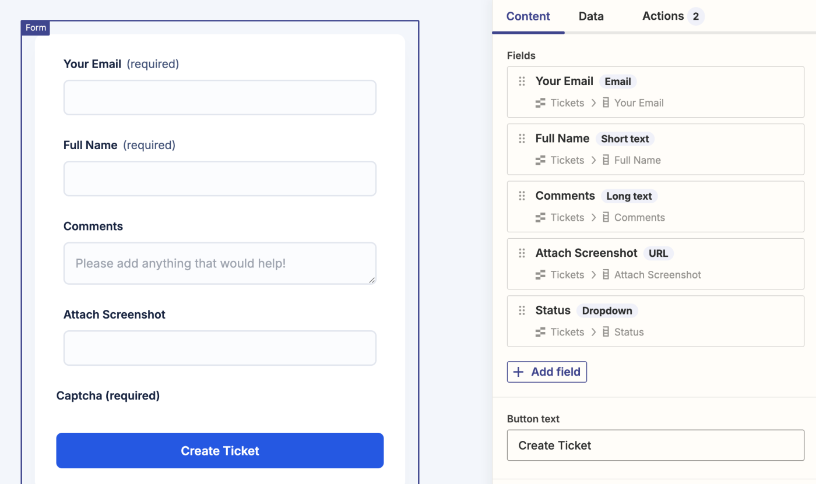Click the Tickets table icon under Your Email
The image size is (816, 484).
point(541,103)
